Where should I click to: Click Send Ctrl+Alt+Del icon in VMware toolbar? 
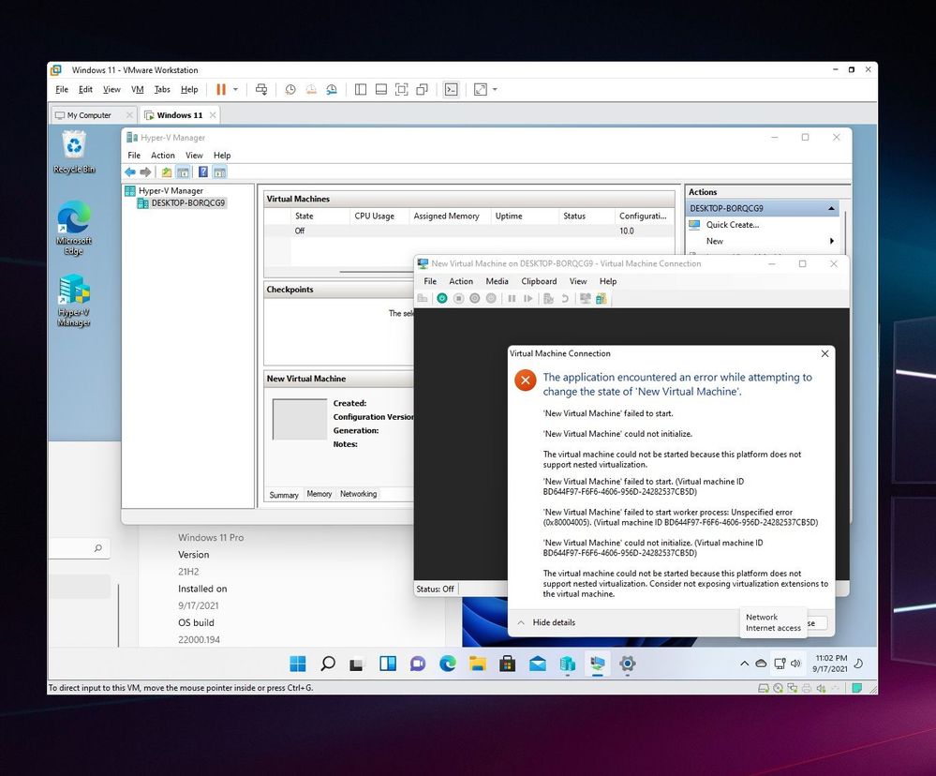tap(261, 90)
